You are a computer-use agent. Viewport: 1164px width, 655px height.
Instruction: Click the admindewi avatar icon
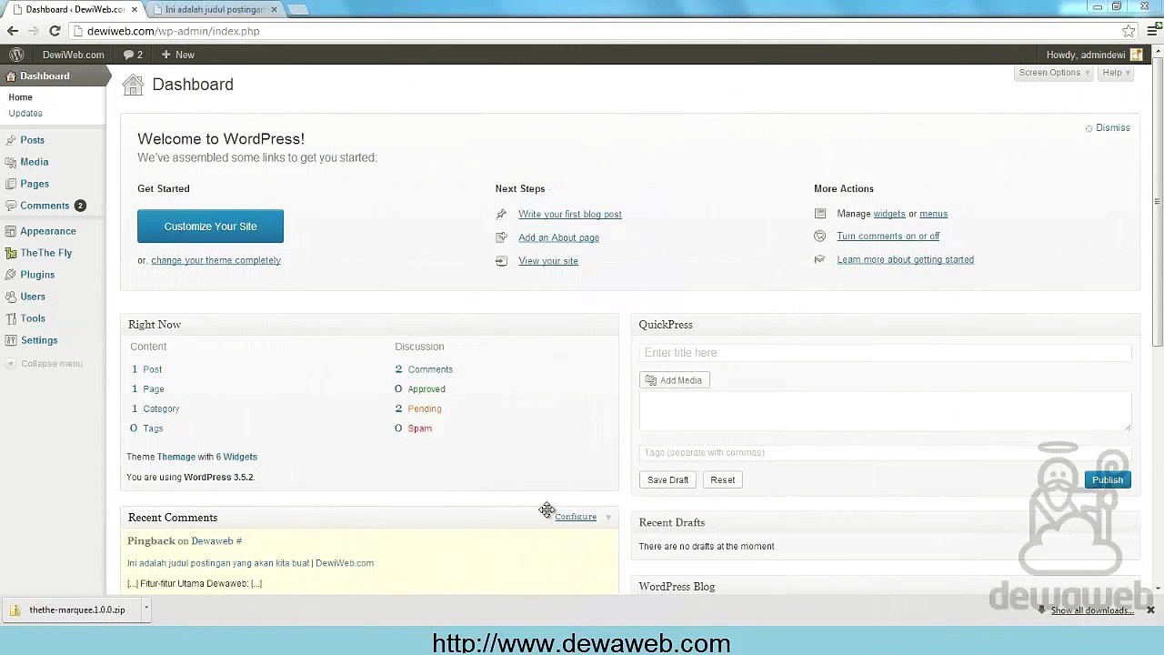(1136, 55)
